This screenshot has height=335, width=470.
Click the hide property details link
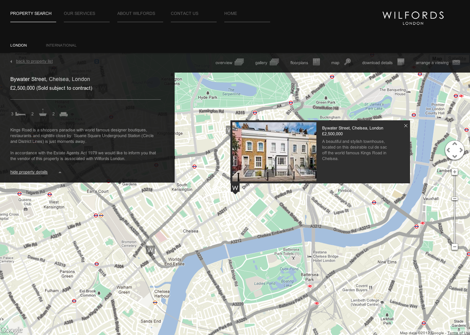tap(29, 172)
